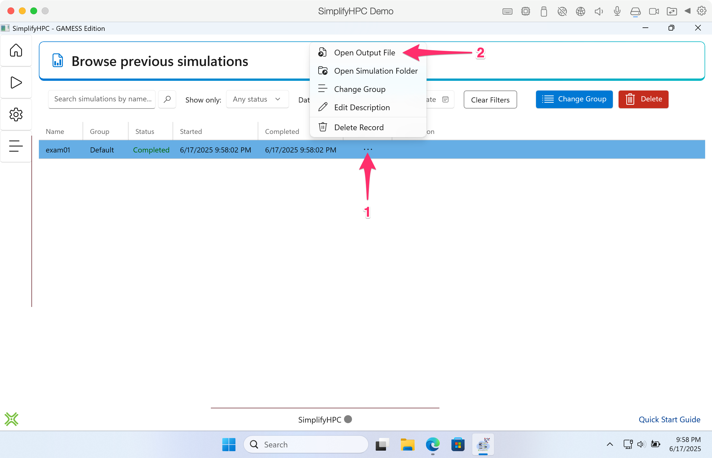Viewport: 712px width, 458px height.
Task: Select Open Simulation Folder from menu
Action: 375,71
